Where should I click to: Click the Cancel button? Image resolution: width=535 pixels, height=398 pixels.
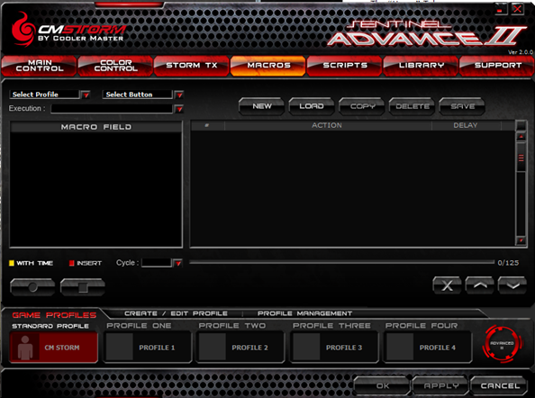pos(499,385)
